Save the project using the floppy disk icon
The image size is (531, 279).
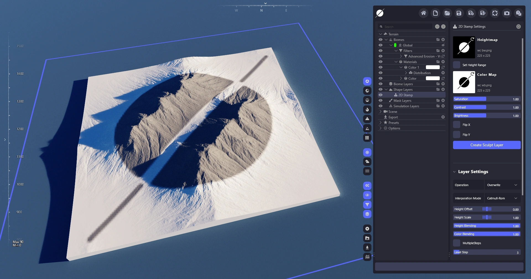point(459,13)
